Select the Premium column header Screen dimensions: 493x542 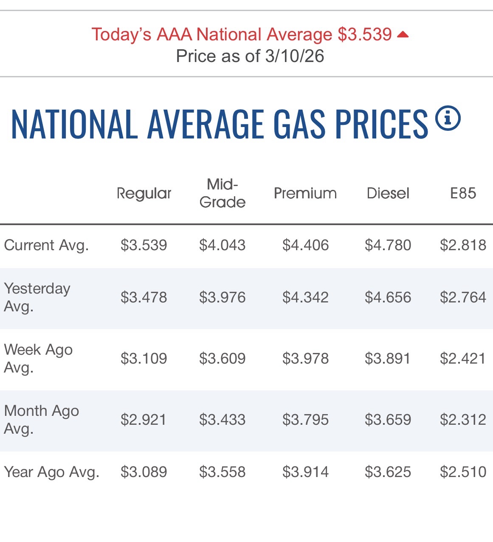click(x=305, y=193)
